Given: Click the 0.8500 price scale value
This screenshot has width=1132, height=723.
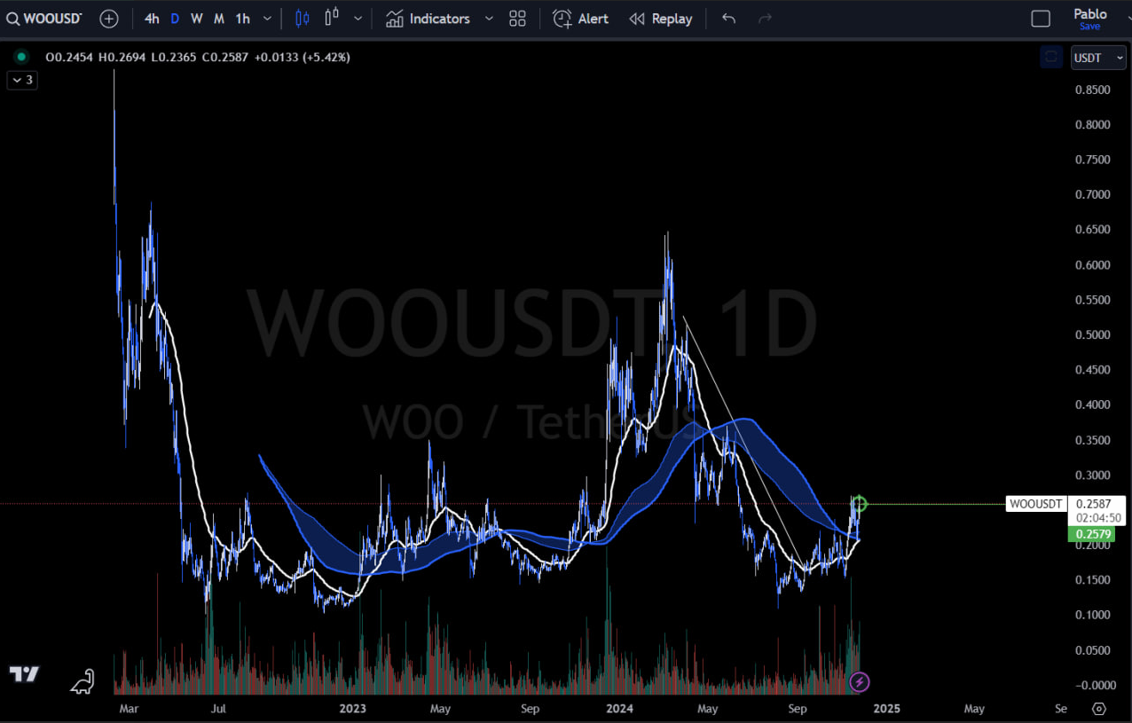Looking at the screenshot, I should pyautogui.click(x=1091, y=90).
